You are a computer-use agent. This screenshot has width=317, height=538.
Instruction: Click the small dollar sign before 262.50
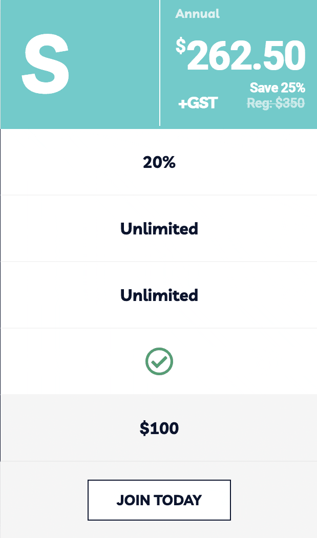point(181,46)
